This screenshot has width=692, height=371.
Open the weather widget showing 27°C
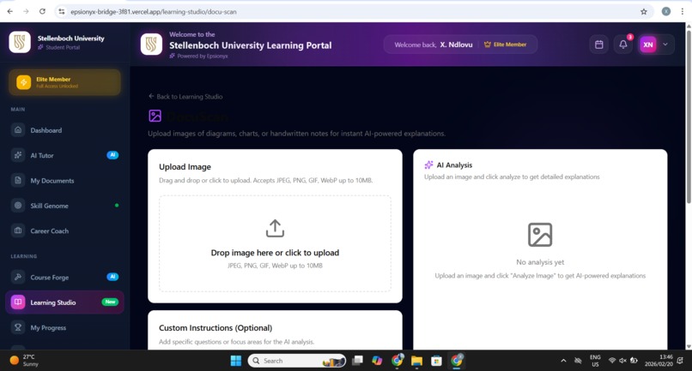tap(25, 361)
